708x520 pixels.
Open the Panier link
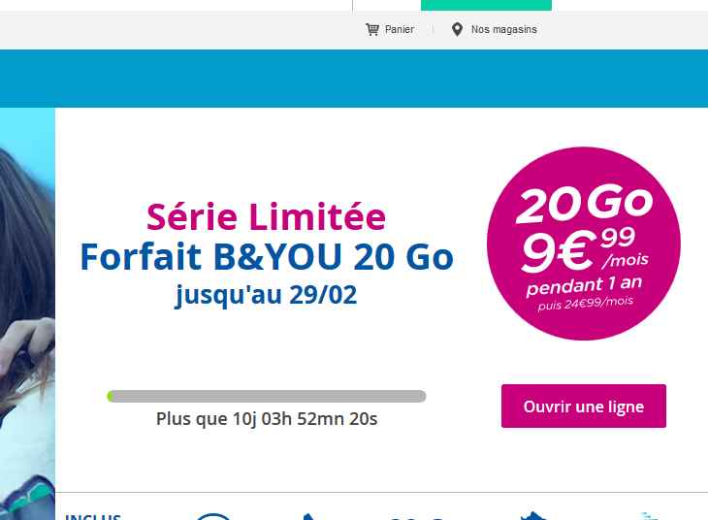(x=399, y=29)
